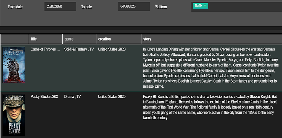Viewport: 282px width, 138px height.
Task: Select the Peaky Blinders story description
Action: coord(211,107)
